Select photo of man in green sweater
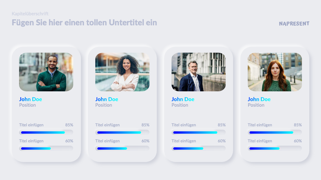The width and height of the screenshot is (321, 180). [46, 72]
